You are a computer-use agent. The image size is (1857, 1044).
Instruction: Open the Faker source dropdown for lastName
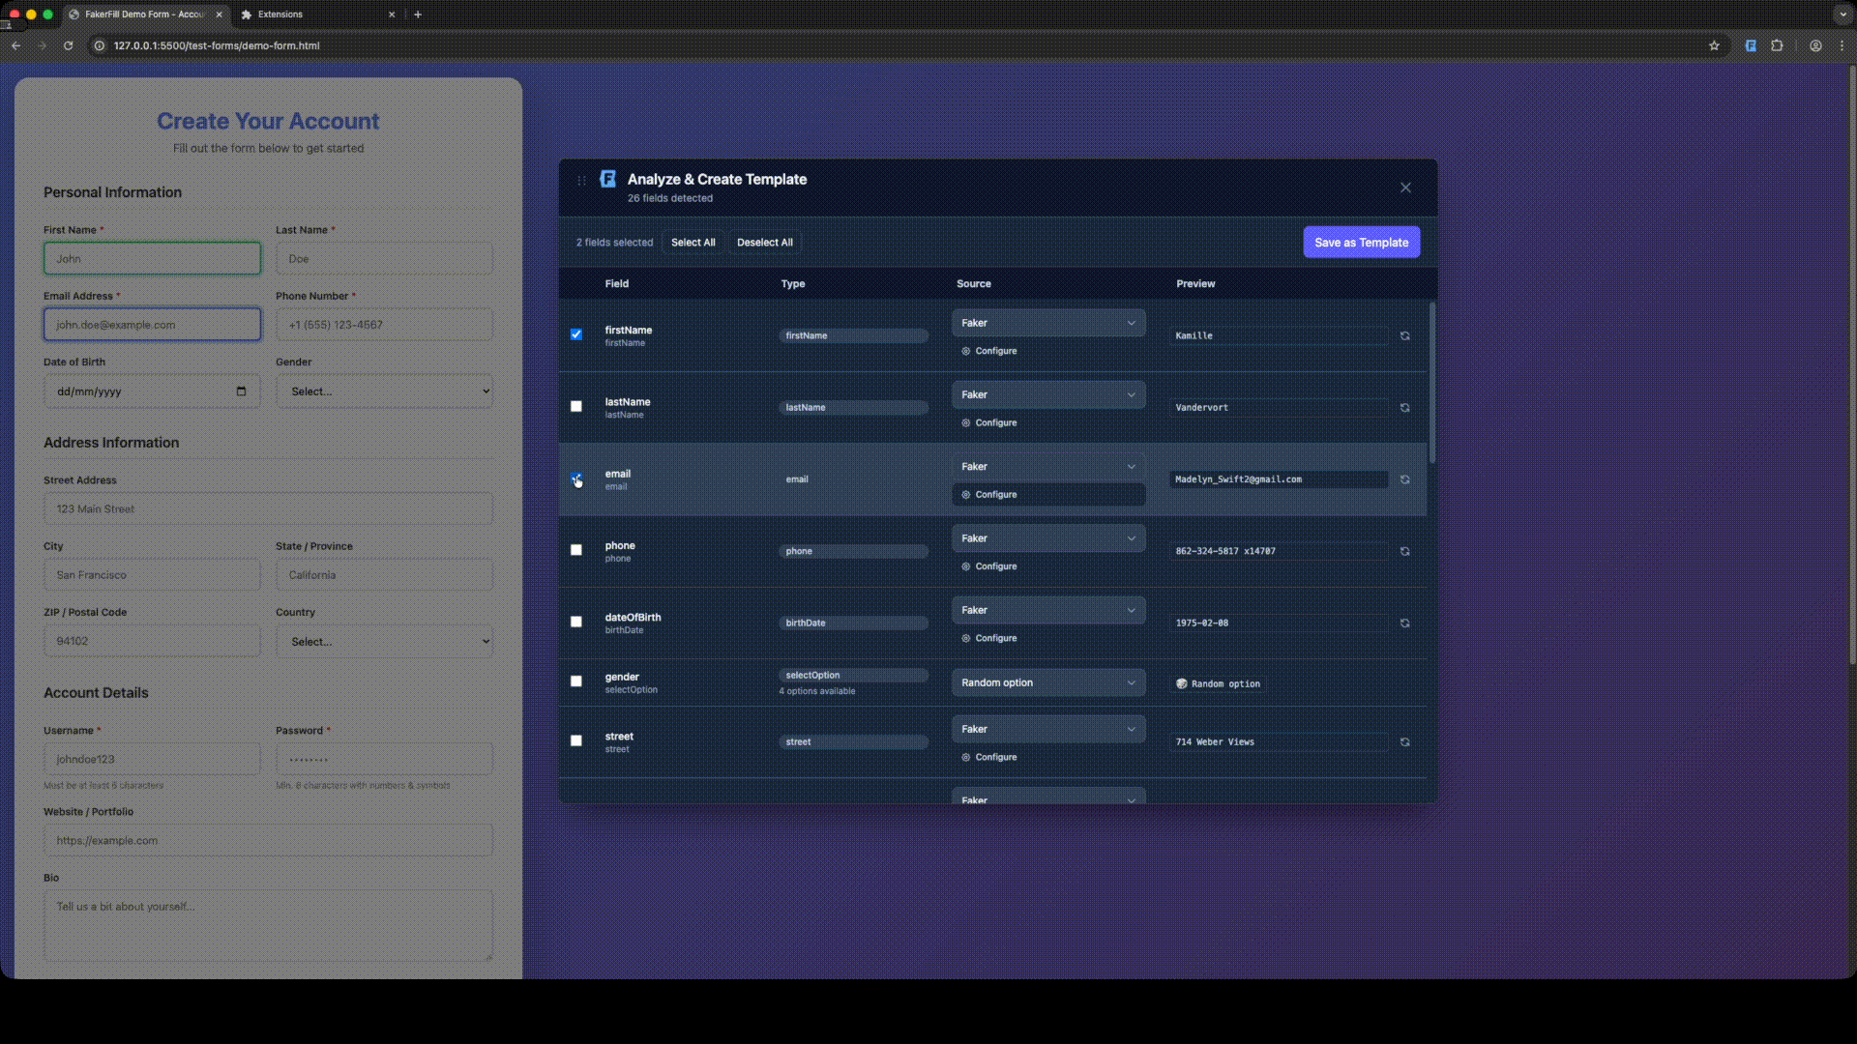[x=1047, y=394]
